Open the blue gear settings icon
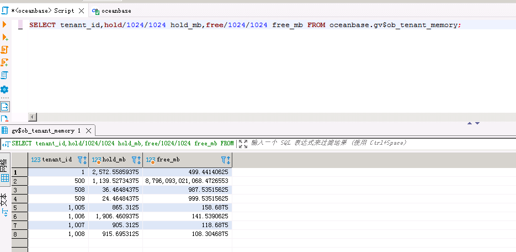 4,90
